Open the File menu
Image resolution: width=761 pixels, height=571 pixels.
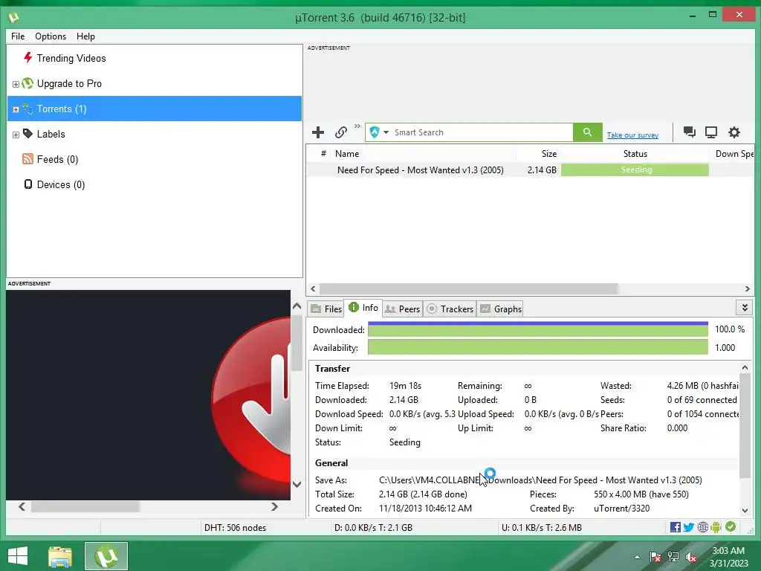tap(18, 36)
